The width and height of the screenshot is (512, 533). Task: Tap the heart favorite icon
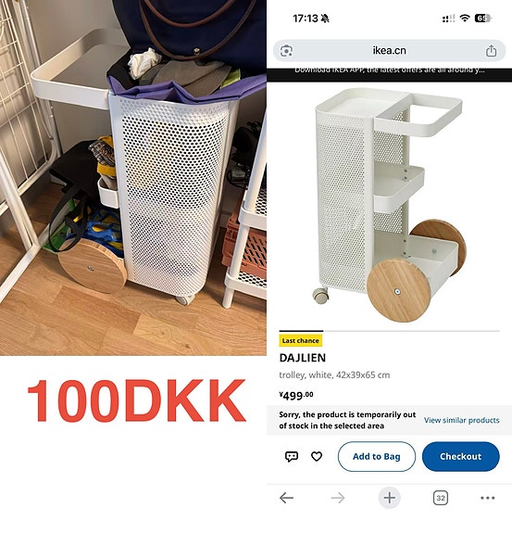coord(317,456)
